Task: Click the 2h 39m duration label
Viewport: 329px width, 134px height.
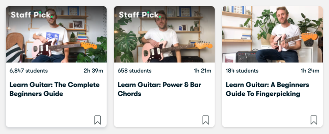Action: coord(94,71)
